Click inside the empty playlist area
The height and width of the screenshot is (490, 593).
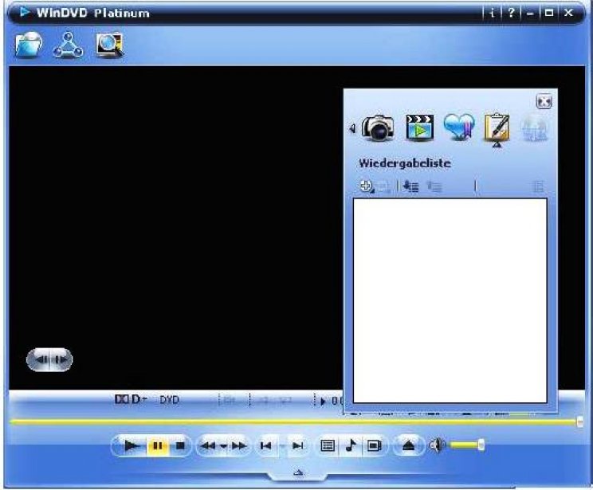click(x=450, y=300)
